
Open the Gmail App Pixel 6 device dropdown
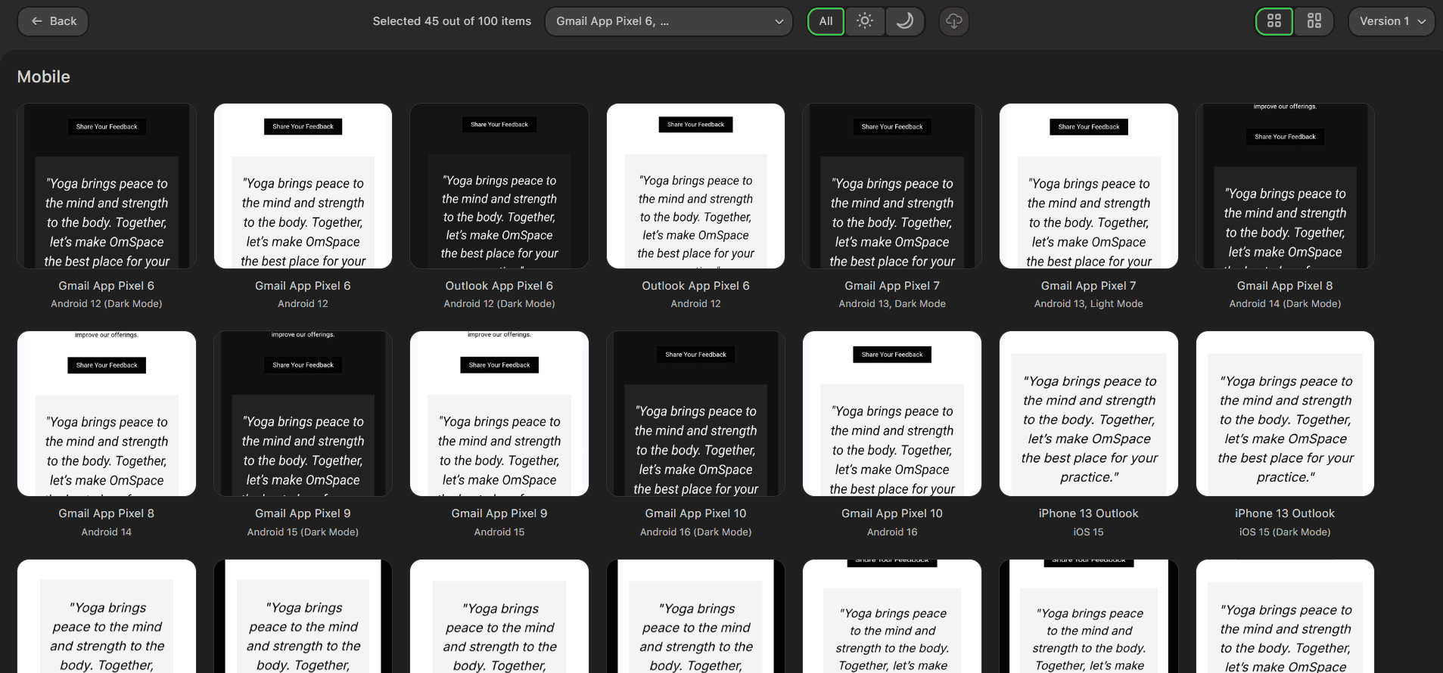668,21
